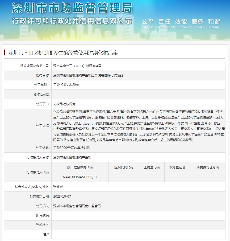Select the party name 深圳市南山区桃源阁养生馆 in 行政相对人名称 row

(x=72, y=157)
